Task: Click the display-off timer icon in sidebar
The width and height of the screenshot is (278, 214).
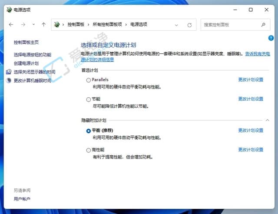Action: point(9,72)
